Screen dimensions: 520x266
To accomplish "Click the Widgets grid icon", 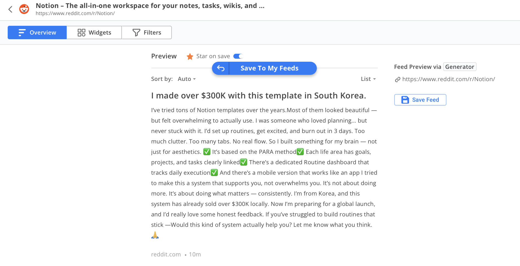I will click(81, 33).
